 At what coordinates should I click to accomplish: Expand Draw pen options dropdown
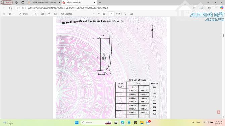pyautogui.click(x=31, y=14)
